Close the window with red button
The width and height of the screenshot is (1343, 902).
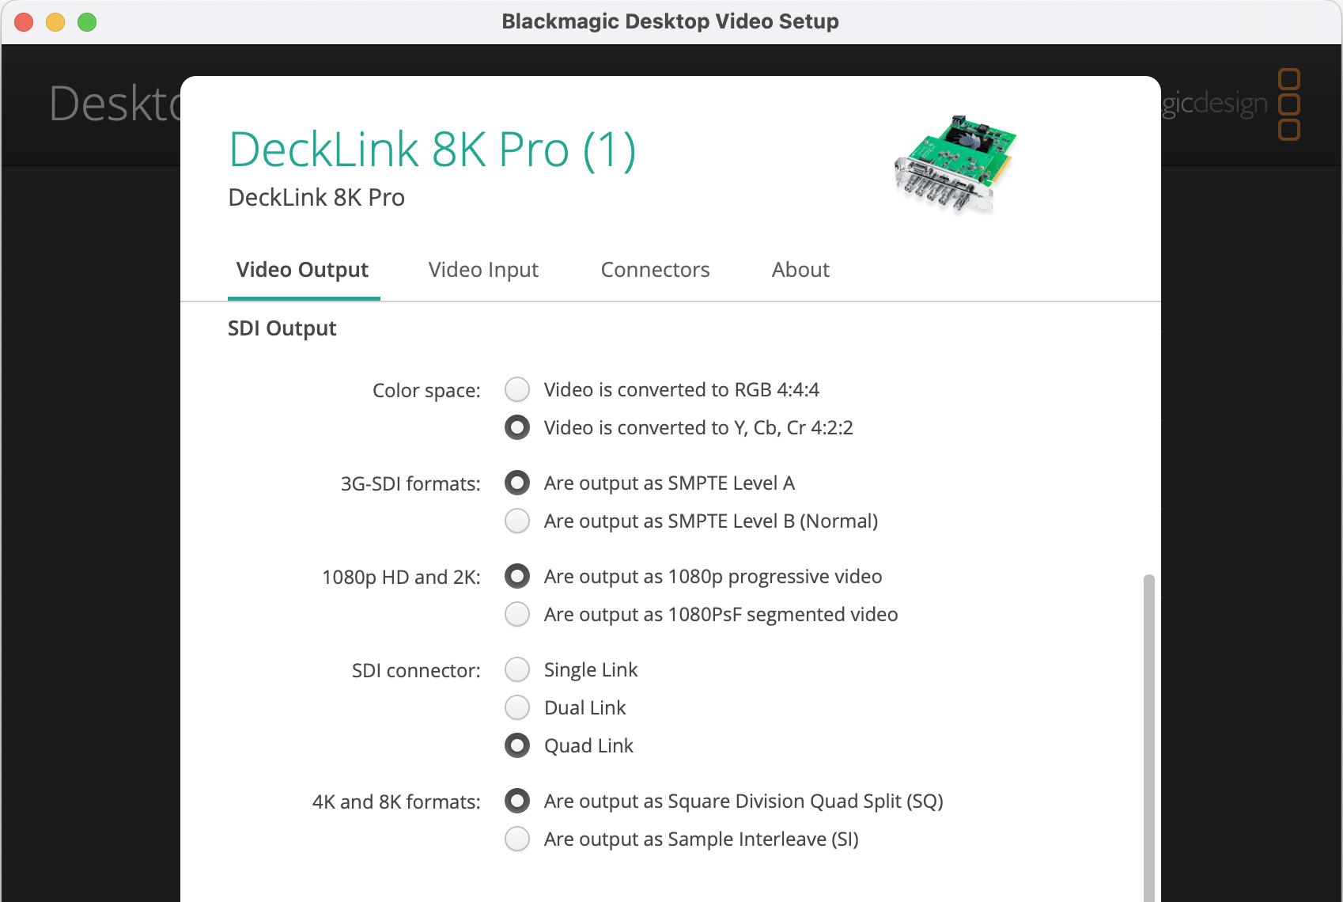[24, 22]
